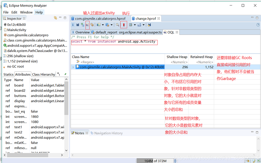
Task: Click the Retained Heap Numeric filter
Action: [205, 62]
